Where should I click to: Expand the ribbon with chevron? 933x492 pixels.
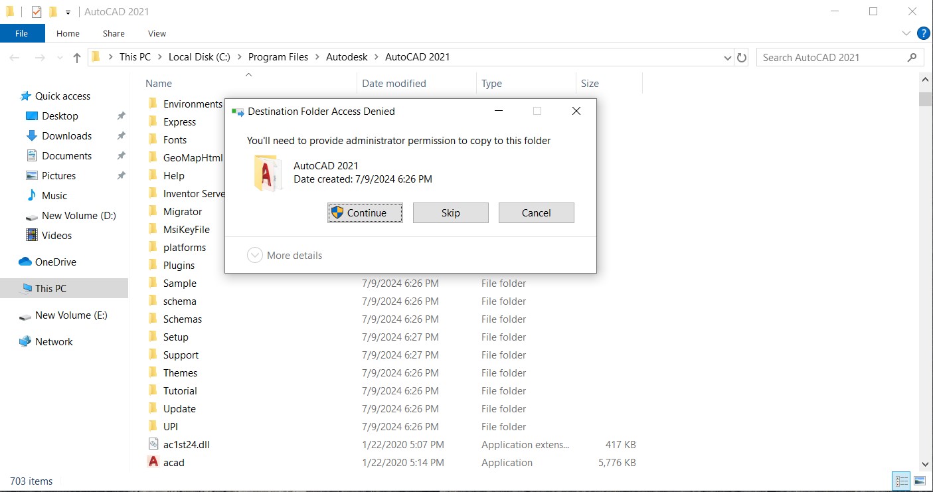coord(906,33)
